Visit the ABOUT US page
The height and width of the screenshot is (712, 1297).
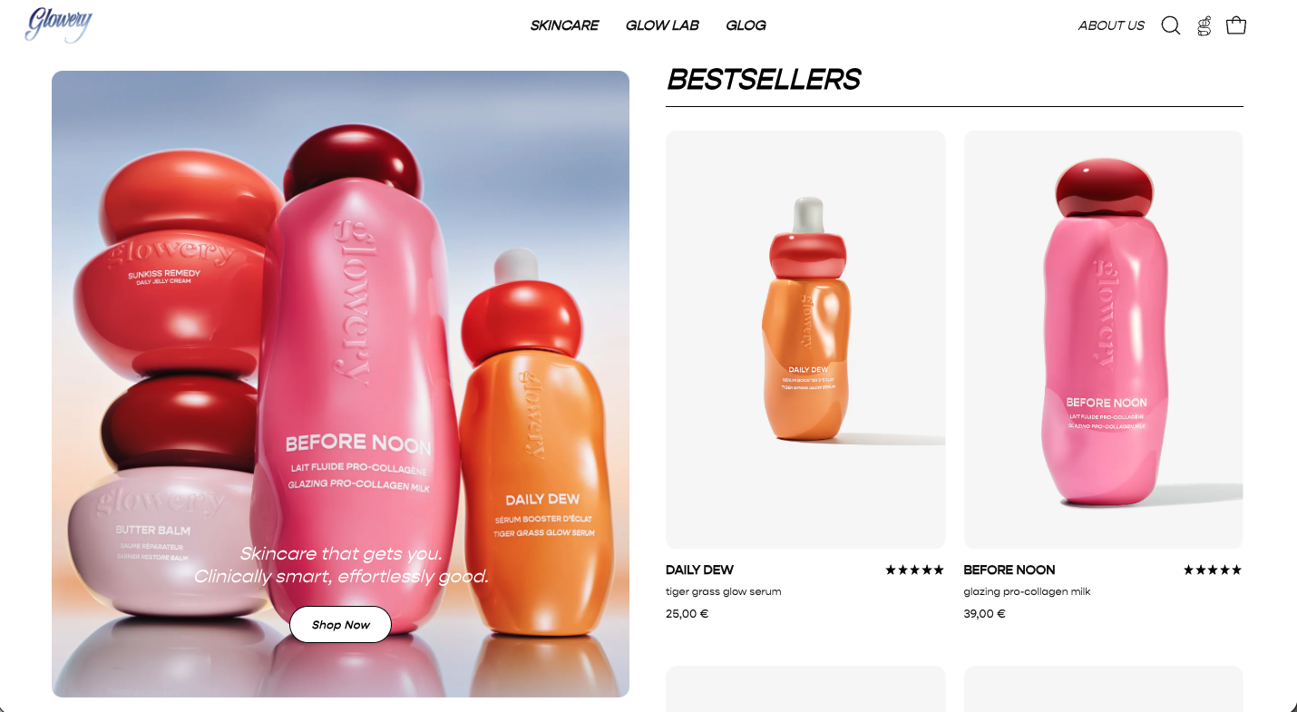coord(1111,25)
